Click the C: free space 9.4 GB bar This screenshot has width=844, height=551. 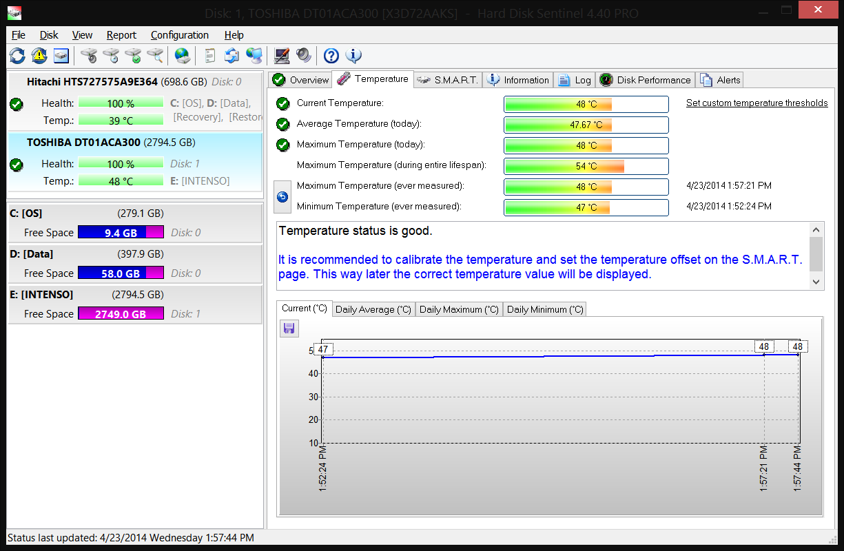tap(121, 233)
